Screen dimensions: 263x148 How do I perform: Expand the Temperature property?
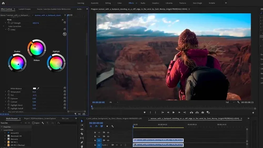pos(5,92)
